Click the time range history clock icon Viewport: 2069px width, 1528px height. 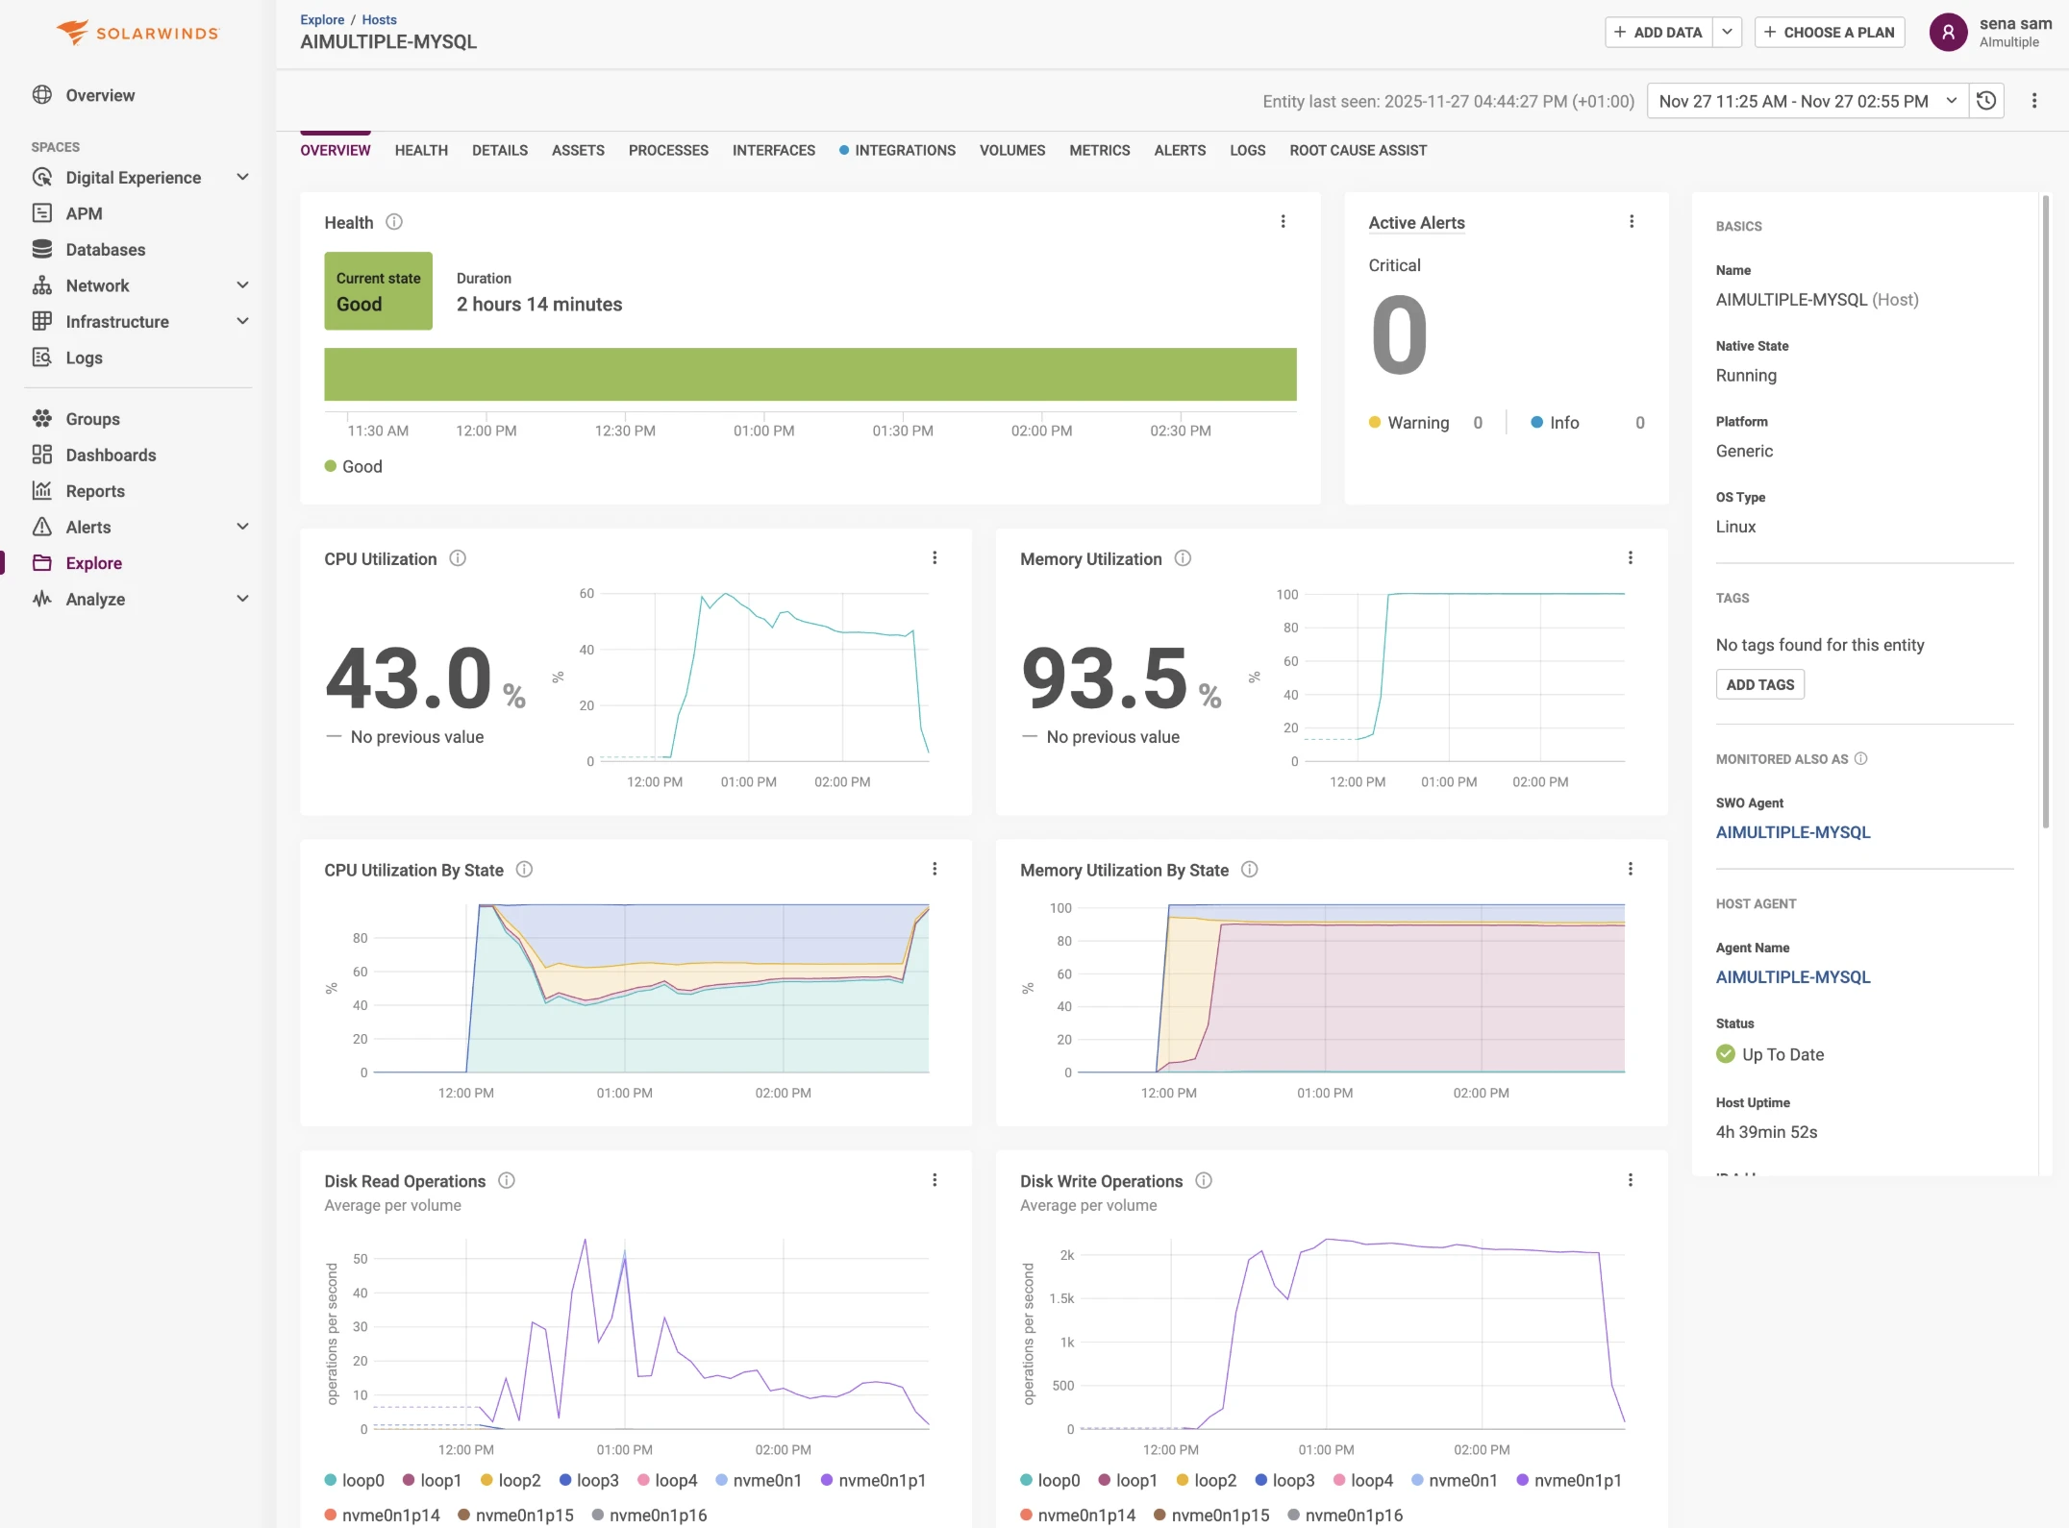pos(1986,101)
